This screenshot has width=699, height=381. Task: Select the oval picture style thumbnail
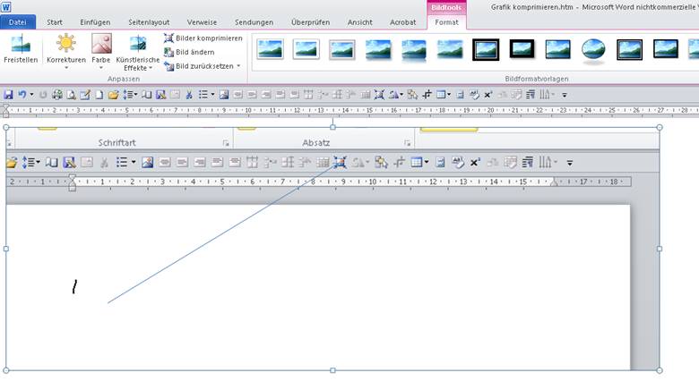[x=593, y=49]
